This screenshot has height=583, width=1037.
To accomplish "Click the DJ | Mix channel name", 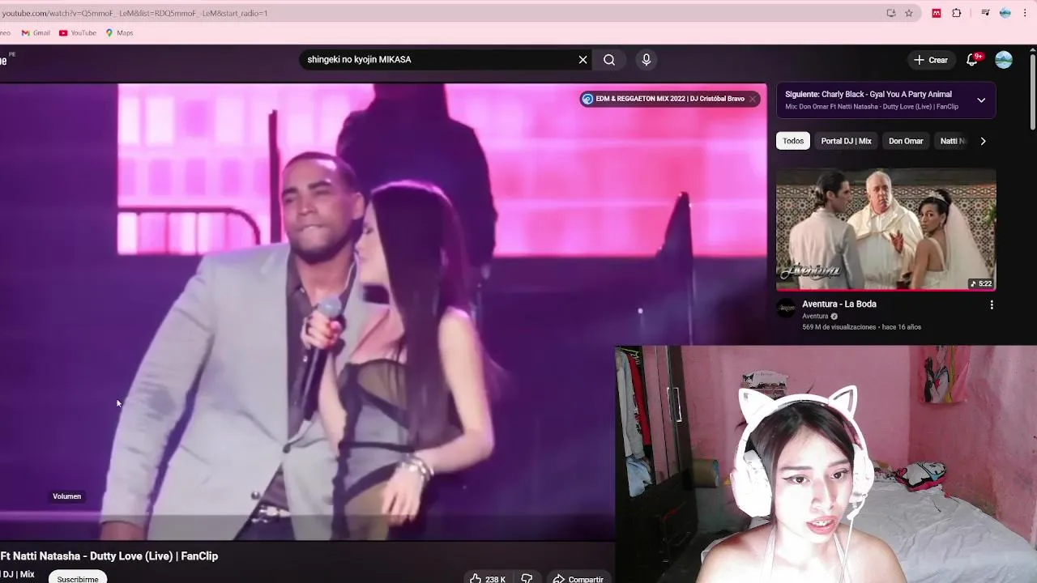I will pos(17,574).
